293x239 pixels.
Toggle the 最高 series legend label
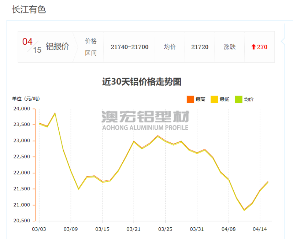[200, 99]
